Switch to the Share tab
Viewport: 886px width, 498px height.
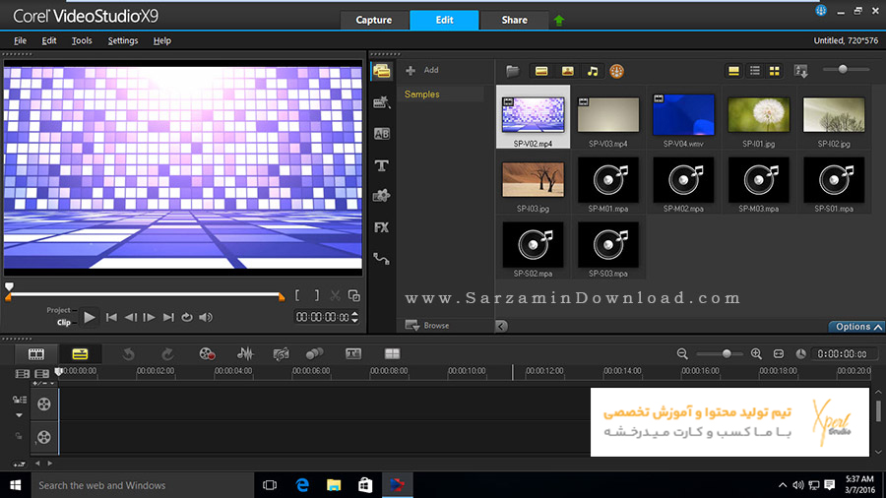(x=514, y=20)
